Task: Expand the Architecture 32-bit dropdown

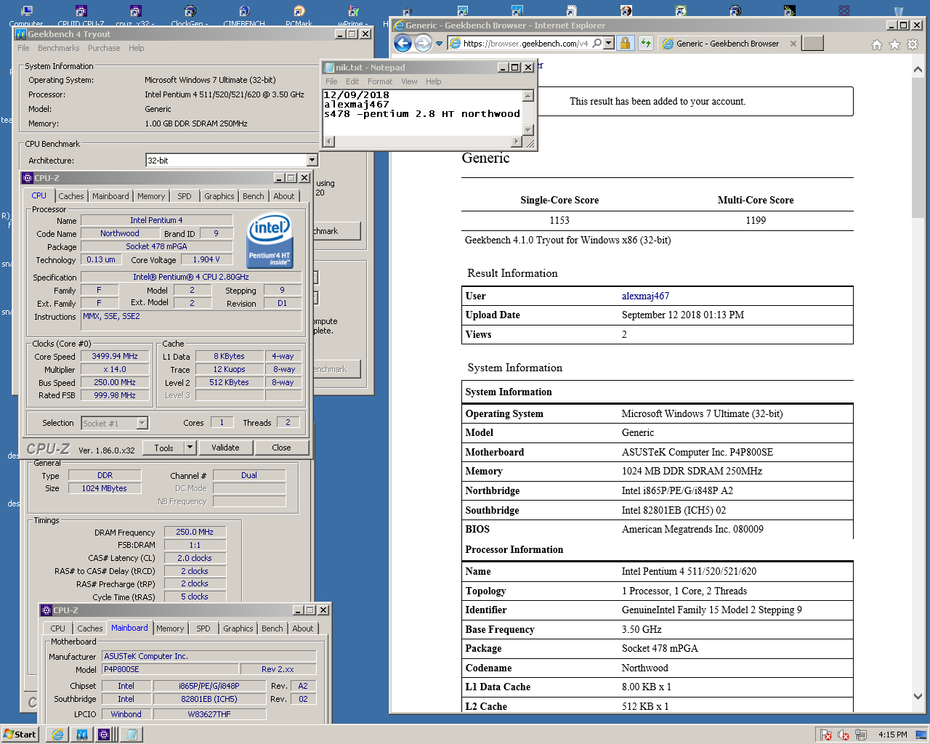Action: coord(312,161)
